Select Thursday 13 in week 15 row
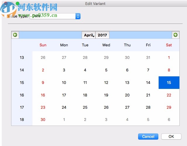 tap(127, 82)
